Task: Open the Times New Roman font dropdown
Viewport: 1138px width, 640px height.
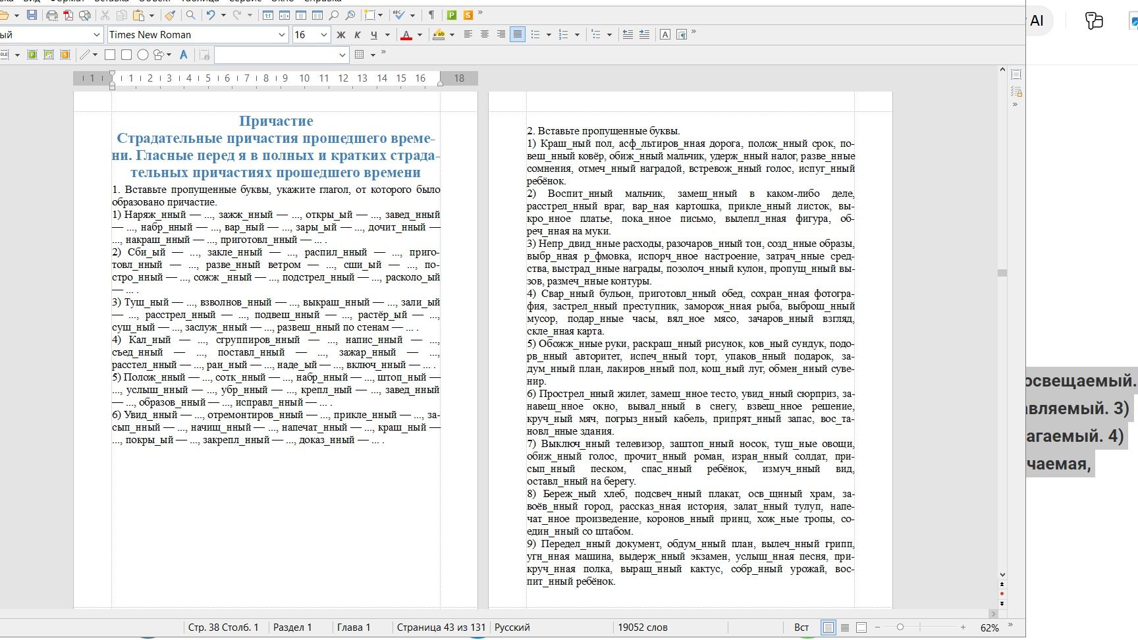Action: point(282,34)
